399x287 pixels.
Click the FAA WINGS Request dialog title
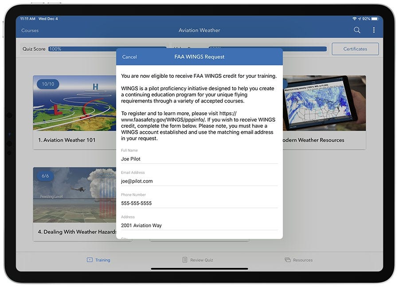(x=199, y=57)
